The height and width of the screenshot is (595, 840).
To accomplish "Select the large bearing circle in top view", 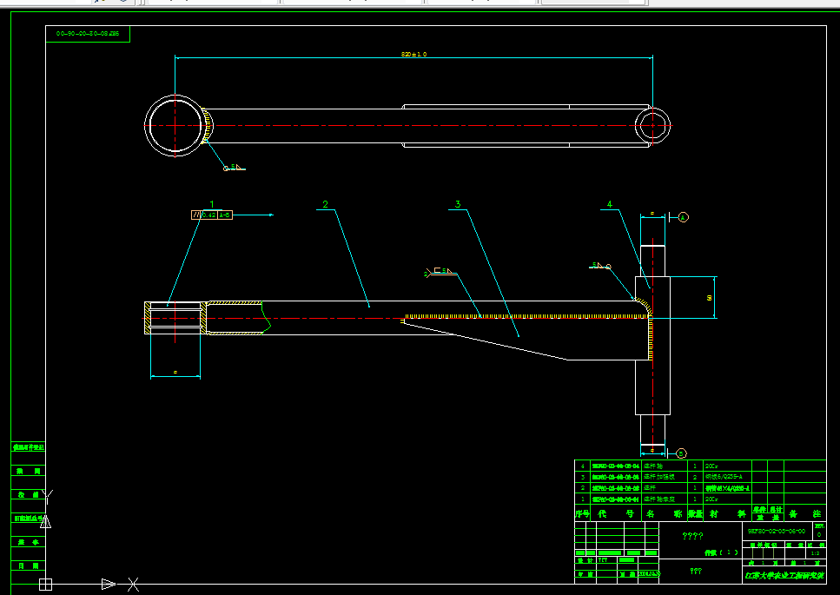I will pyautogui.click(x=175, y=126).
